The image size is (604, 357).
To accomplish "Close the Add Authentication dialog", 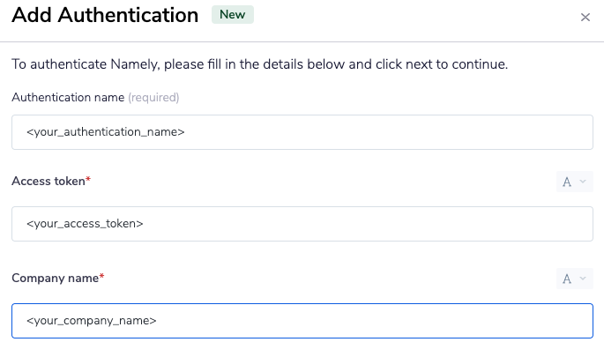I will pyautogui.click(x=585, y=18).
